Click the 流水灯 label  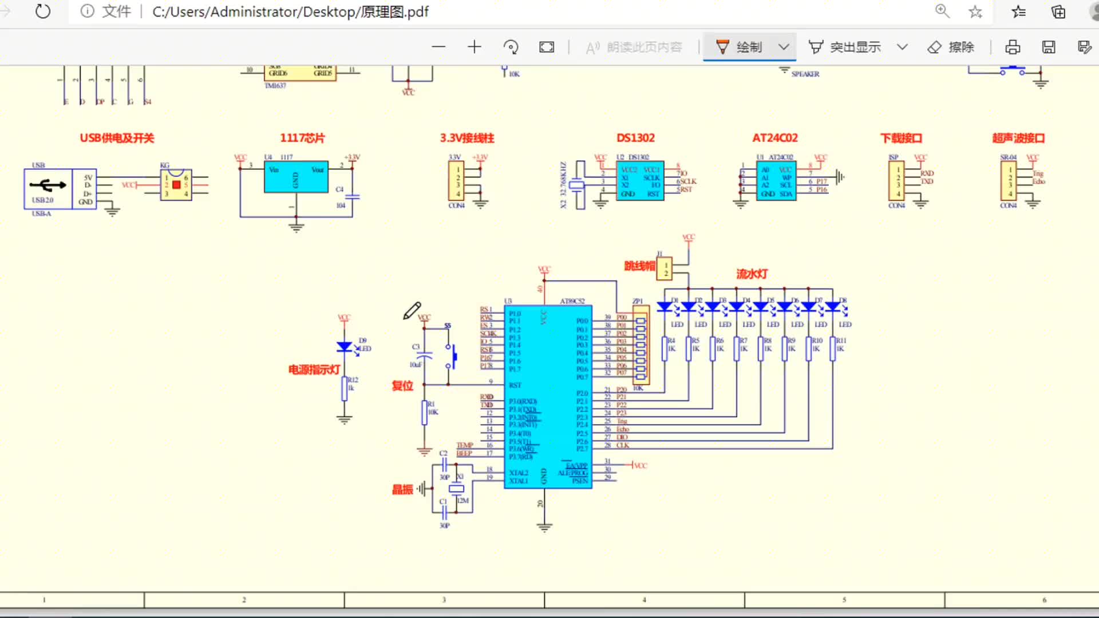tap(752, 274)
